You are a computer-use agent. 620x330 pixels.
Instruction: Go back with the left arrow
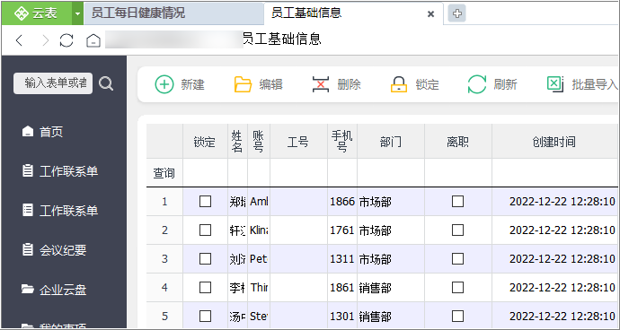click(20, 39)
